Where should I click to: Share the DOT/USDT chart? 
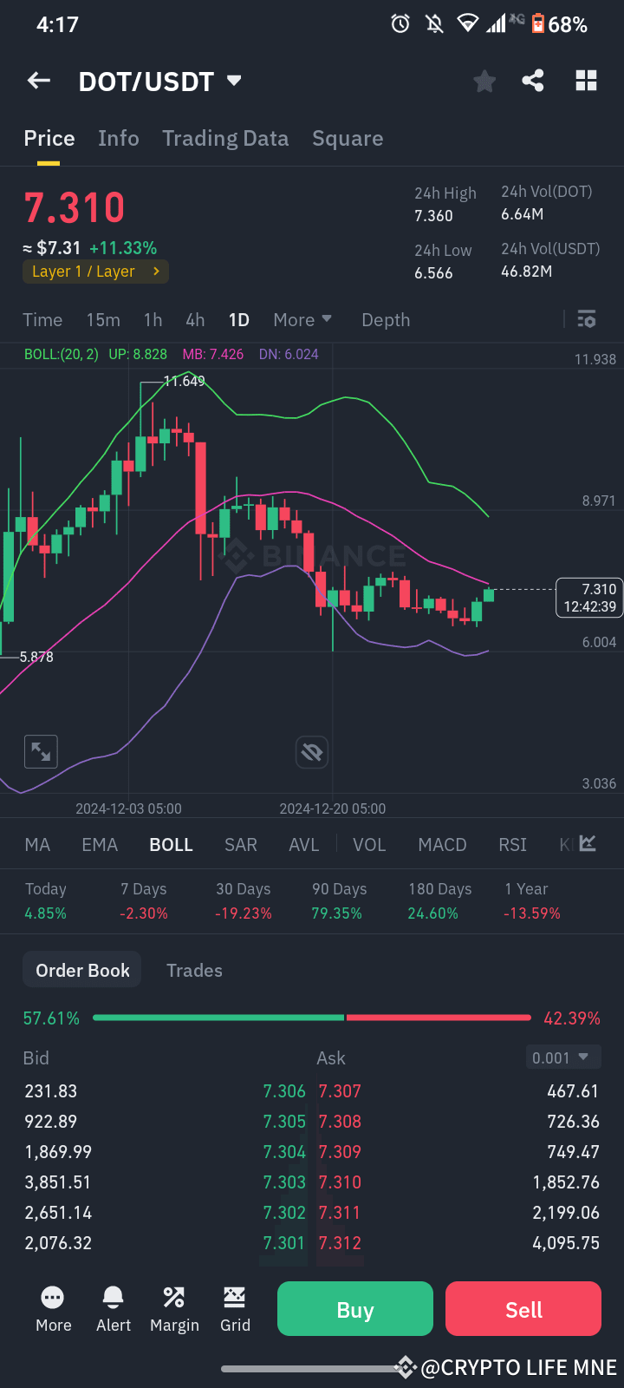click(533, 80)
